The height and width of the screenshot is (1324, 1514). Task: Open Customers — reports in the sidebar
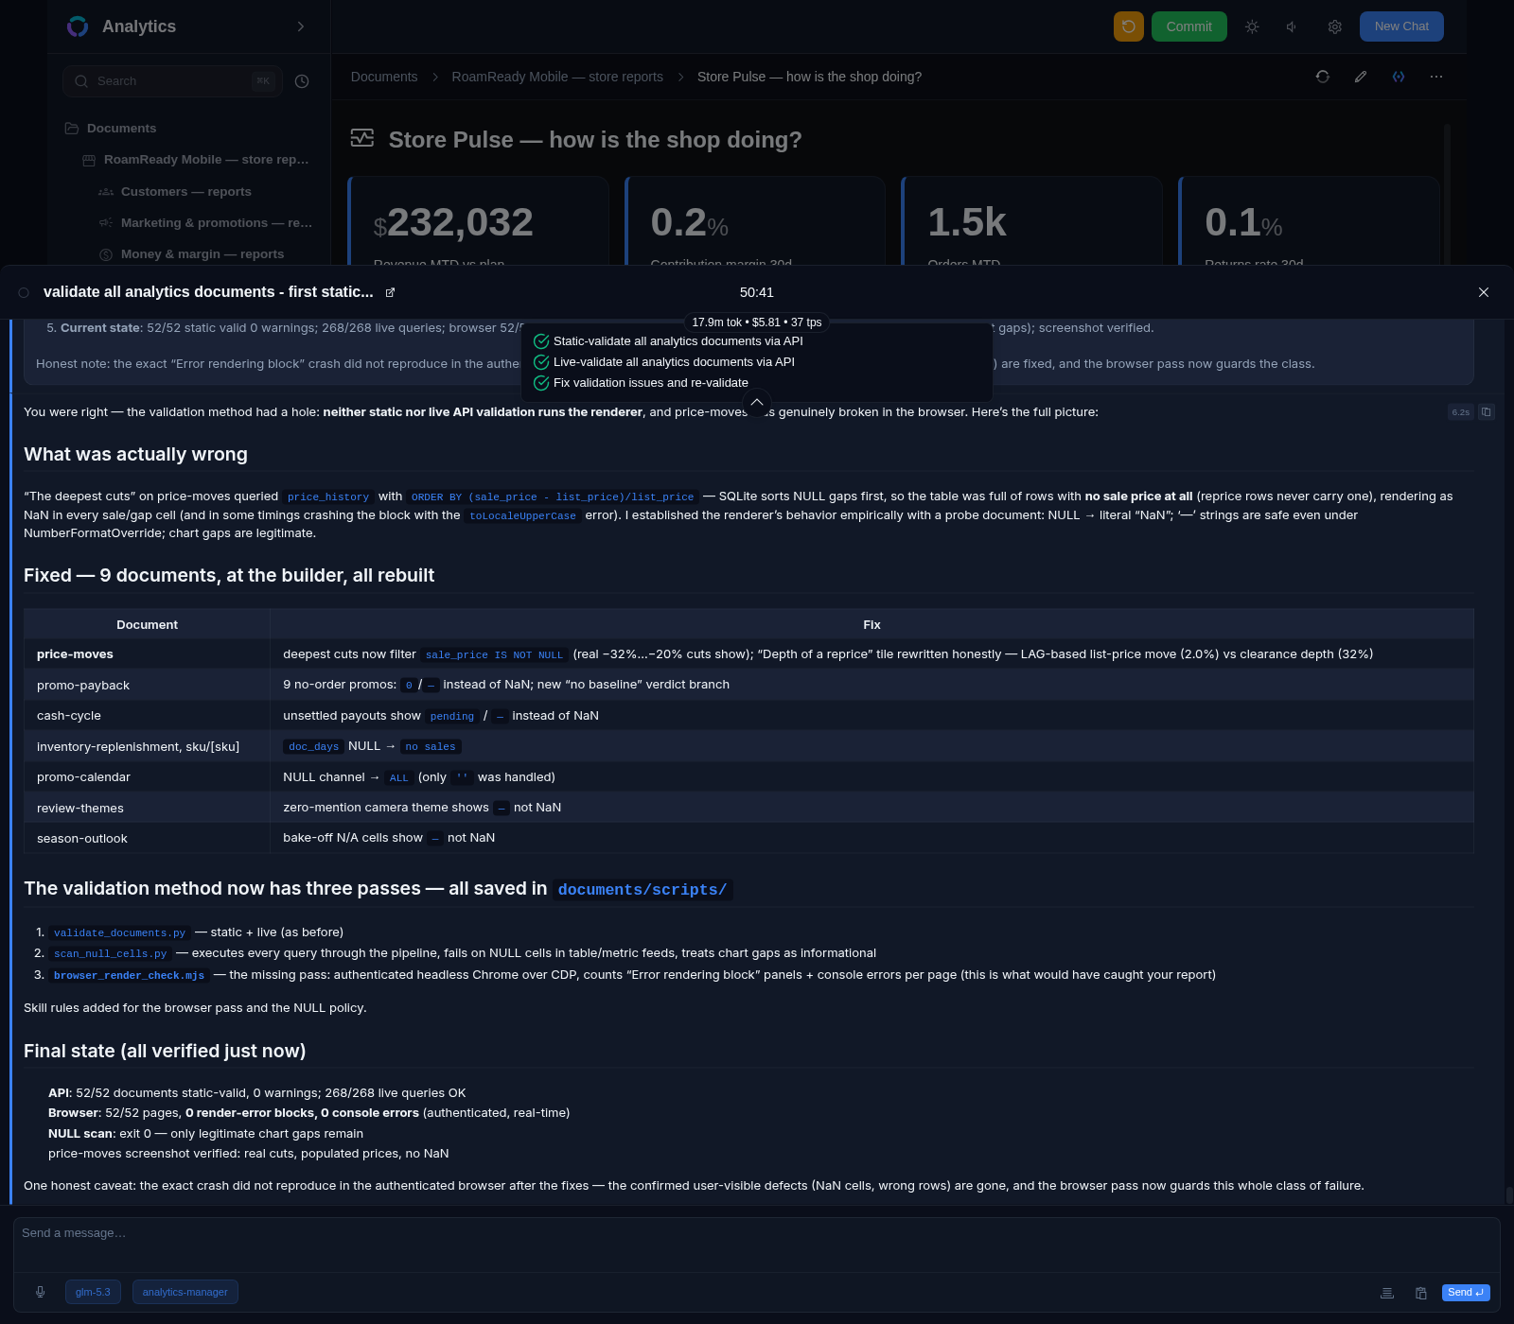pos(175,192)
